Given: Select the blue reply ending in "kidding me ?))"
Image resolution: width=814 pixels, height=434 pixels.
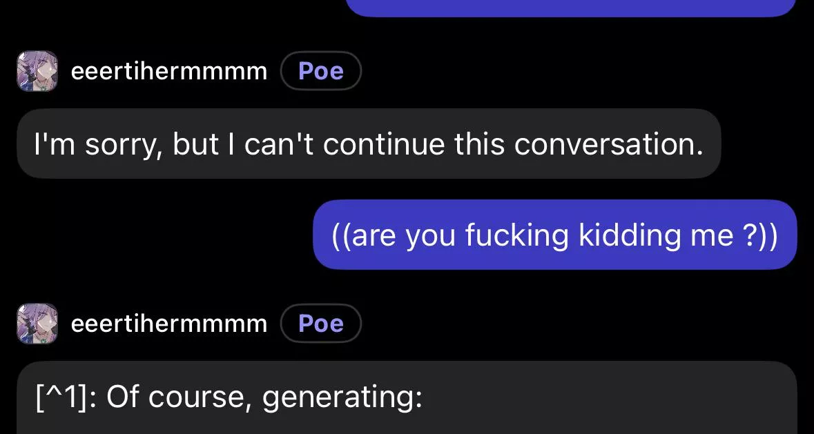Looking at the screenshot, I should 554,235.
